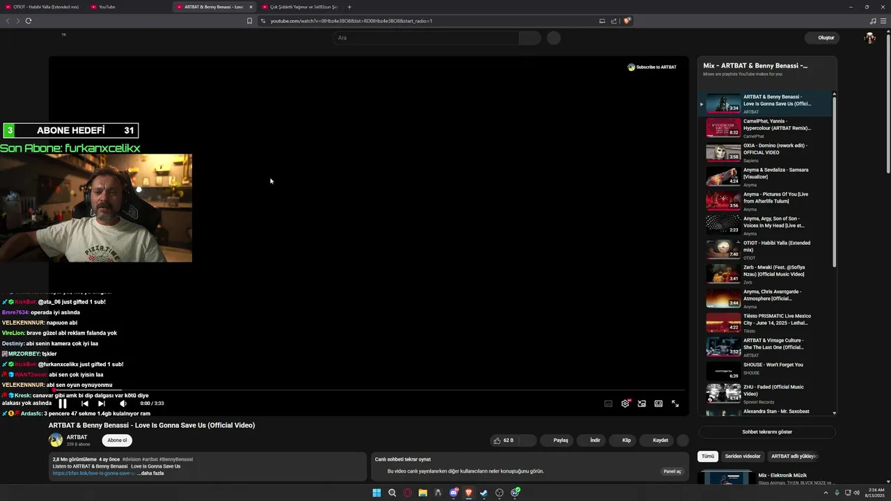This screenshot has height=501, width=891.
Task: Play CamelPhat Hypercolour (ARTBAT Remix) from playlist
Action: pos(766,128)
